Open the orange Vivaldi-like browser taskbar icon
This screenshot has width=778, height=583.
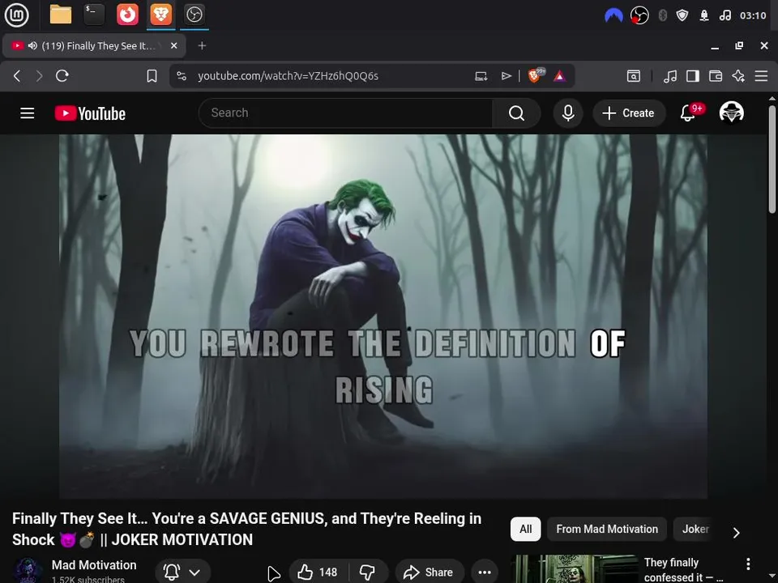127,15
